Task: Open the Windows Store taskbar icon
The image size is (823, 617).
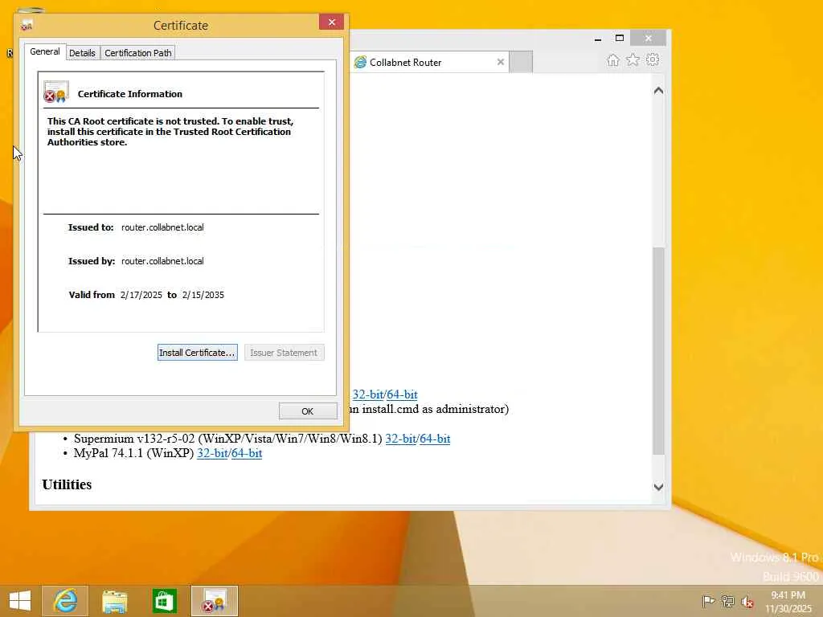Action: click(164, 601)
